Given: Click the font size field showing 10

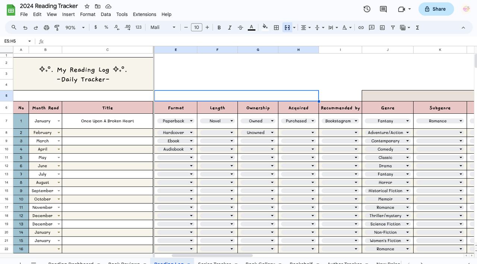Looking at the screenshot, I should coord(196,27).
